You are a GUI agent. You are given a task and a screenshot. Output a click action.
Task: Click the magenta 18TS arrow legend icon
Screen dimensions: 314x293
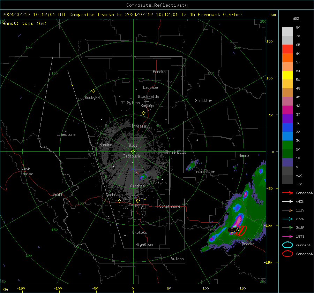(287, 237)
